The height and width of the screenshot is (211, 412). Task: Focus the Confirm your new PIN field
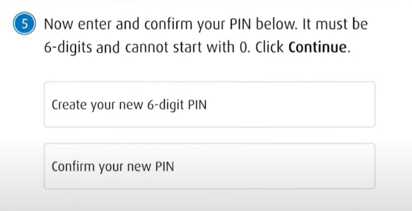point(209,167)
